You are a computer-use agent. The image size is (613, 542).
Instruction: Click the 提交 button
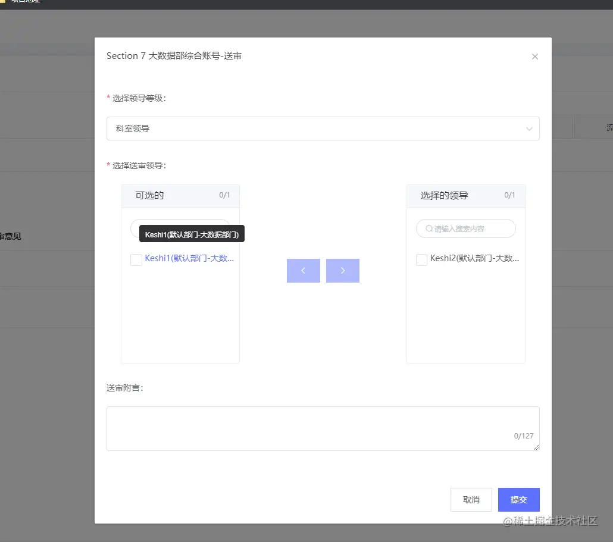[519, 500]
